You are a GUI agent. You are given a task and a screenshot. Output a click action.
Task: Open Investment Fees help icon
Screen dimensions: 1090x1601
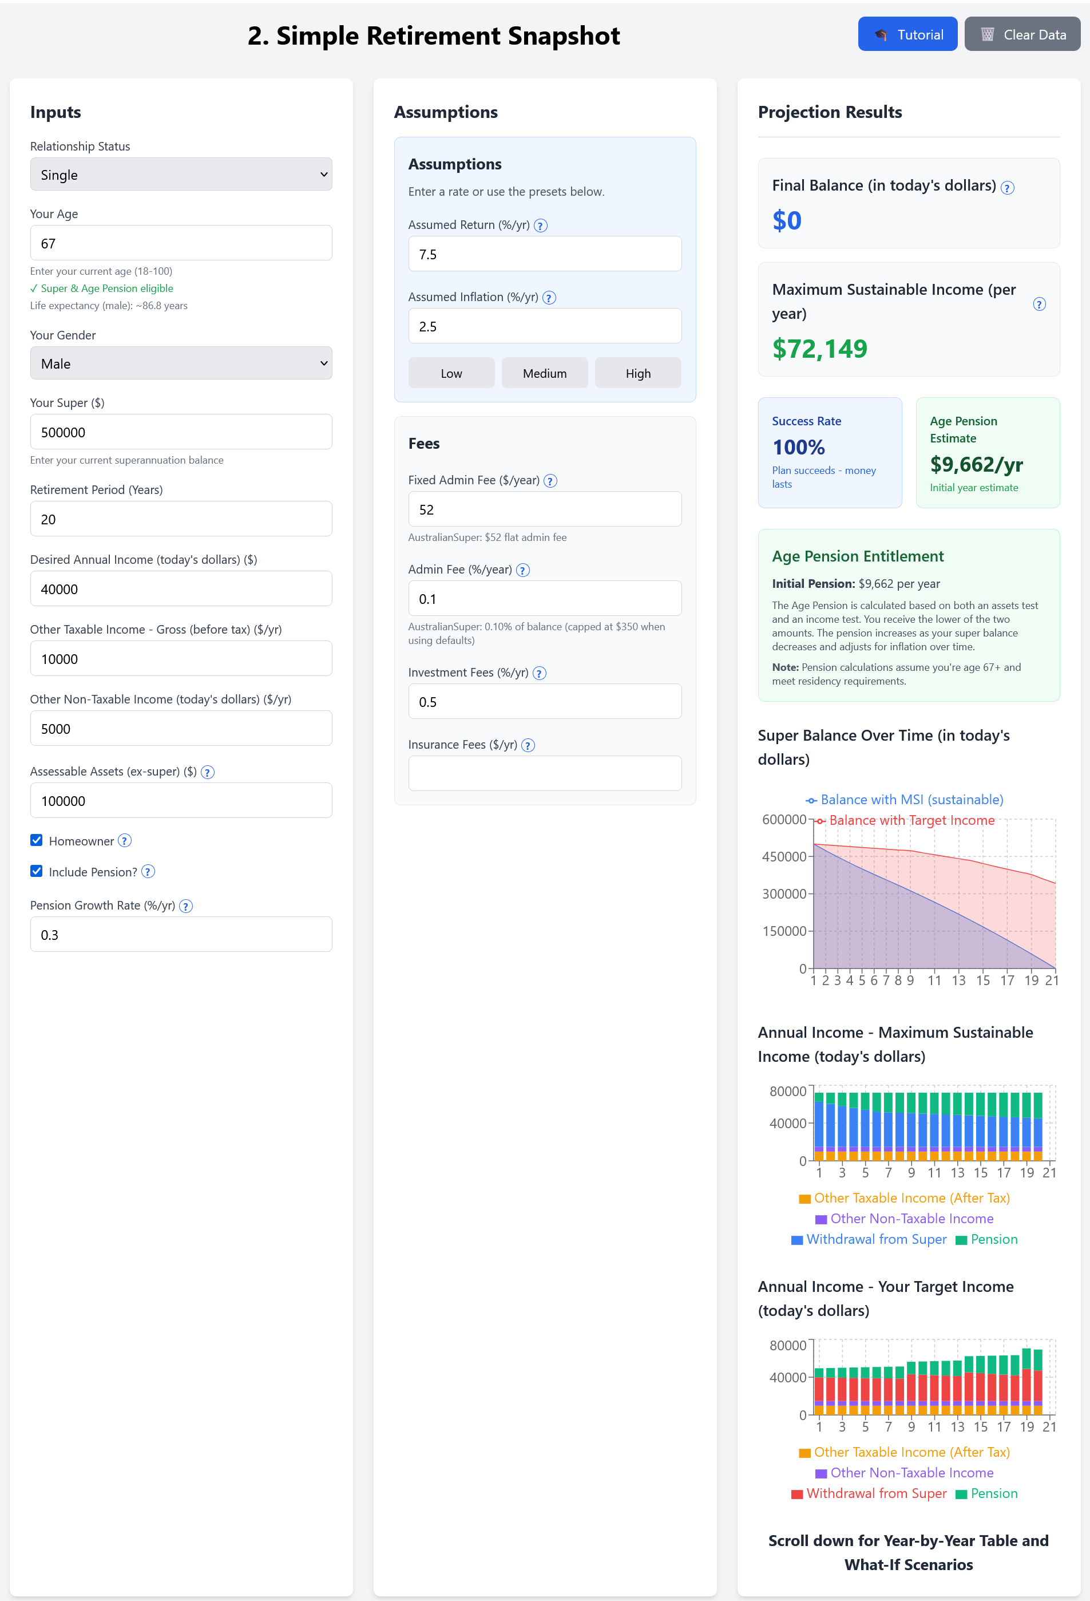click(x=539, y=673)
